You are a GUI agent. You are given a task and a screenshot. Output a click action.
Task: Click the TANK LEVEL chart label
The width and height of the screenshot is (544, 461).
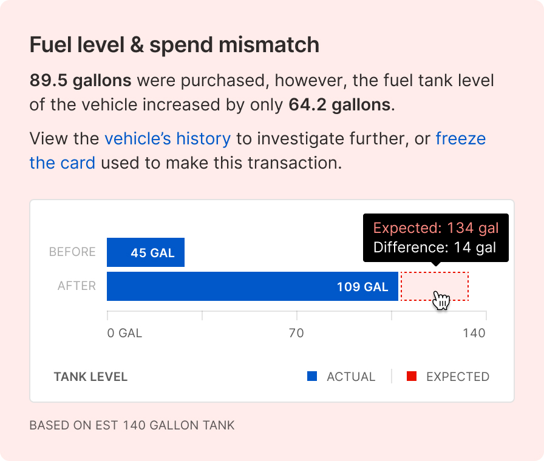click(x=90, y=377)
